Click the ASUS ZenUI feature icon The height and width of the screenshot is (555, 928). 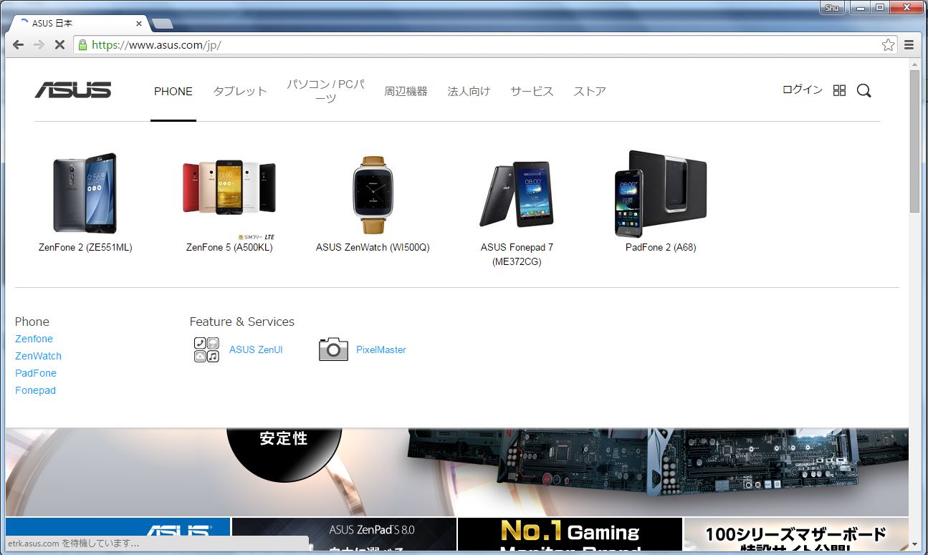click(x=206, y=349)
